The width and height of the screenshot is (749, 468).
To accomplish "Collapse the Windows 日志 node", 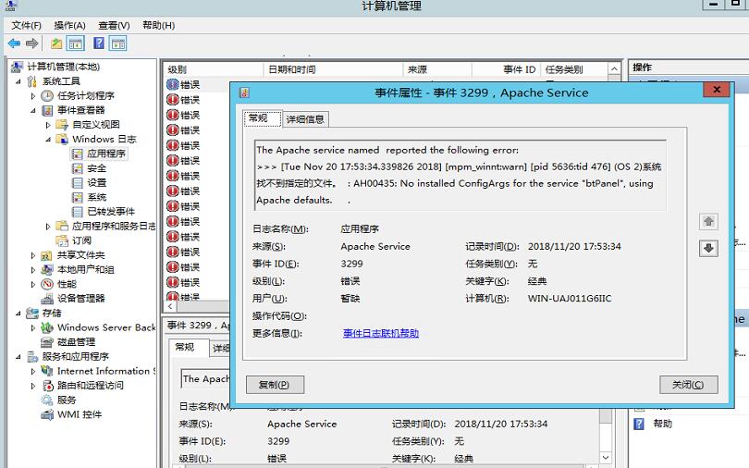I will point(48,140).
